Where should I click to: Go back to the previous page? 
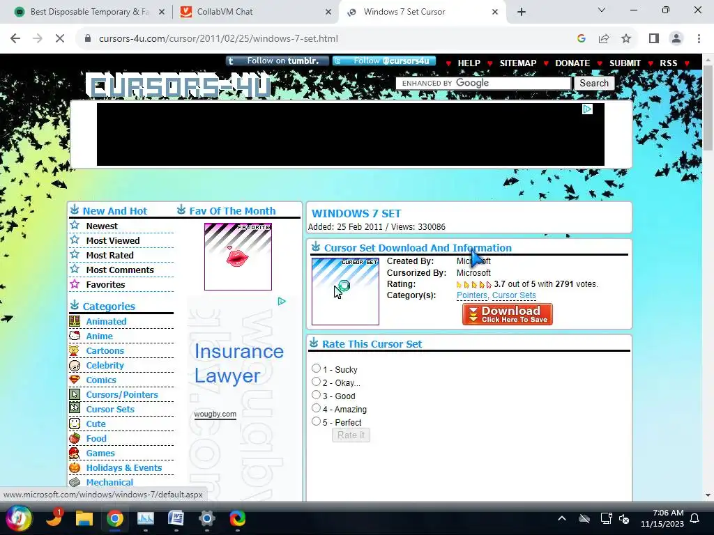pyautogui.click(x=15, y=39)
